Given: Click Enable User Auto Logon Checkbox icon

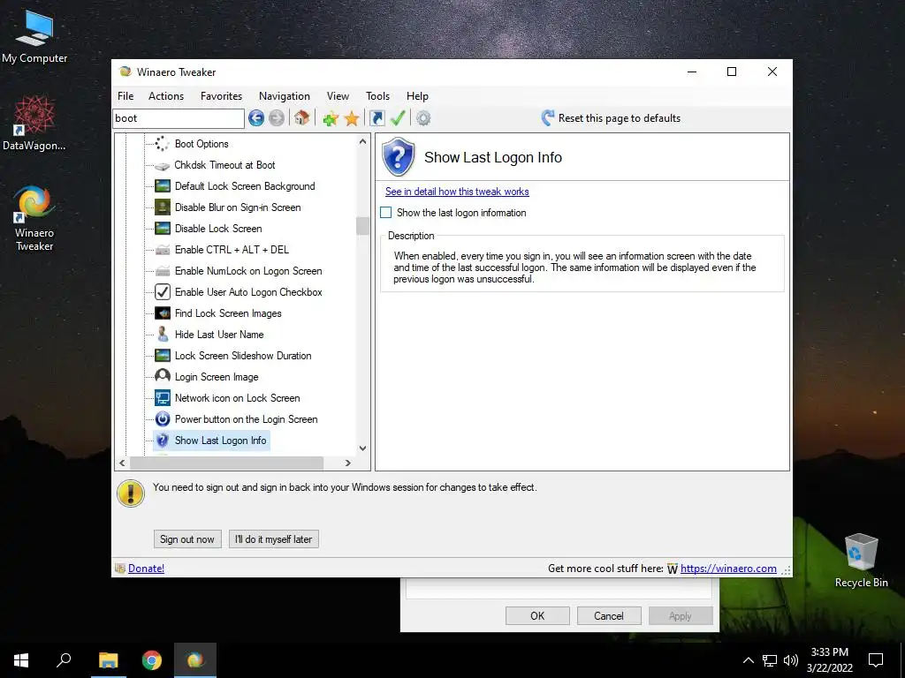Looking at the screenshot, I should (x=163, y=291).
